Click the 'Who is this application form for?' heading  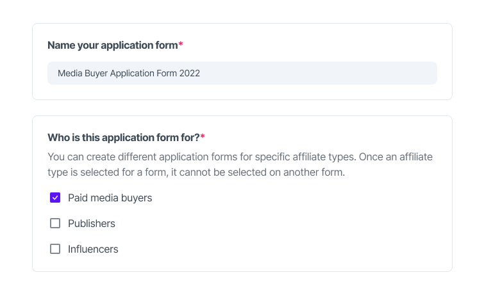click(x=124, y=138)
